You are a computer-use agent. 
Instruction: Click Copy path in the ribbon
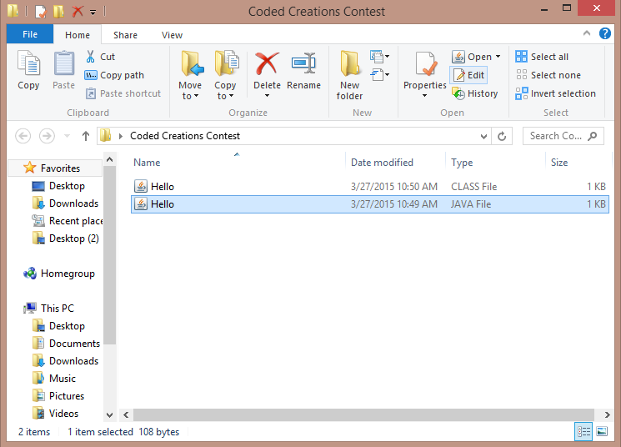click(114, 75)
